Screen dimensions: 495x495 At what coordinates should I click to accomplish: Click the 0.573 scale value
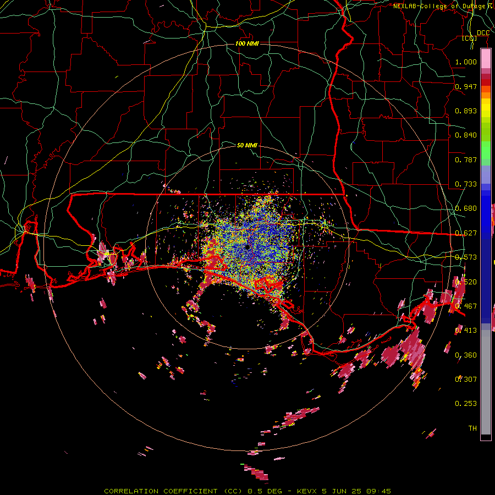click(466, 257)
